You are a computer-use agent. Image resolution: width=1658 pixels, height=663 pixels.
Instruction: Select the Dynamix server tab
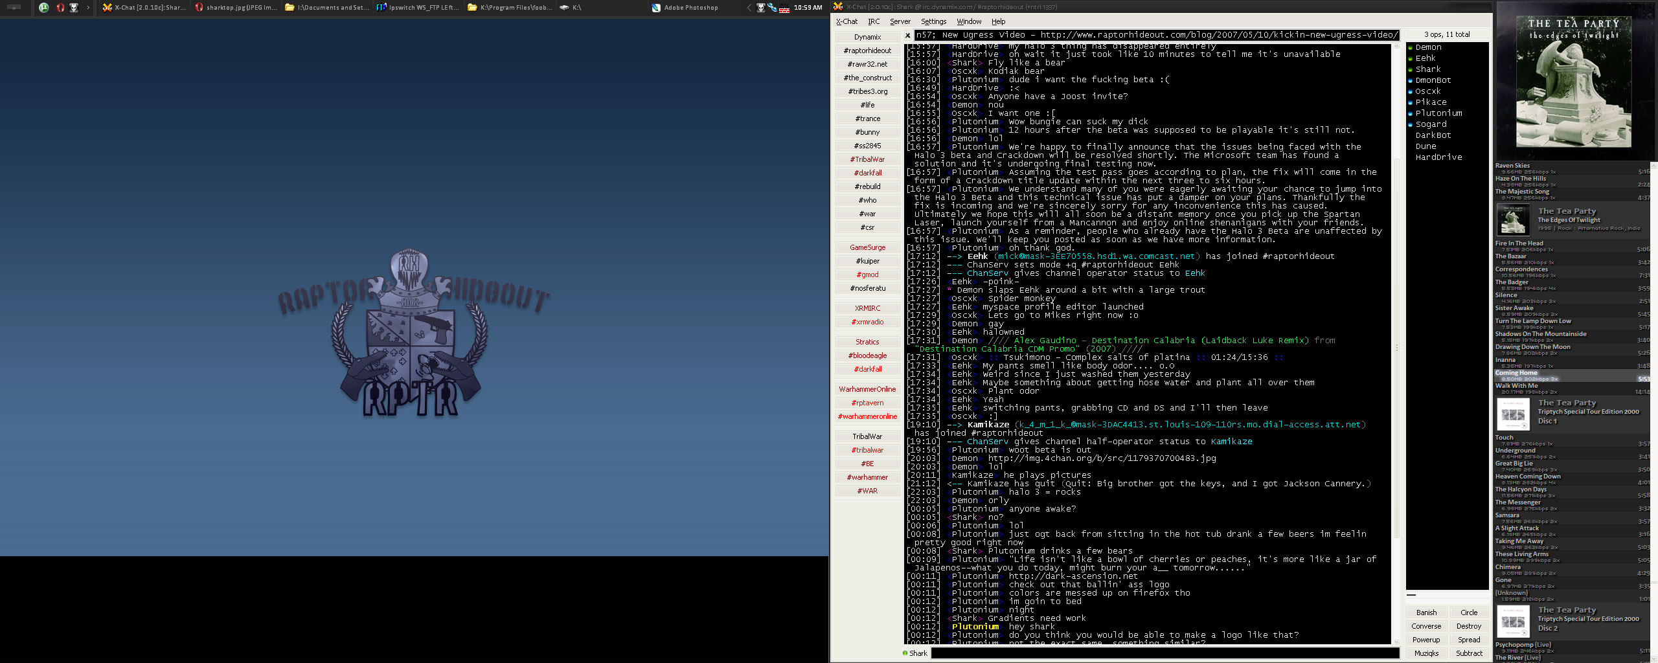point(867,37)
